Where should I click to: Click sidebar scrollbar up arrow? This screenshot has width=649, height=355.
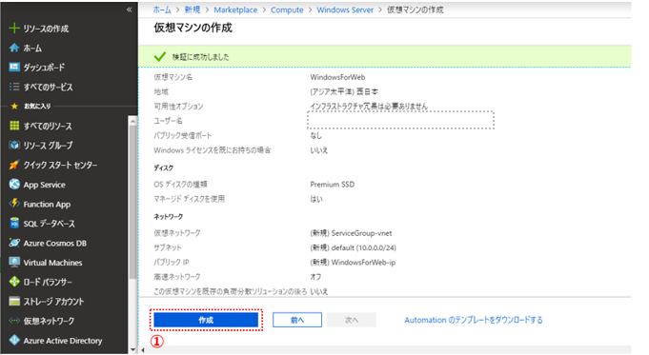[x=132, y=121]
